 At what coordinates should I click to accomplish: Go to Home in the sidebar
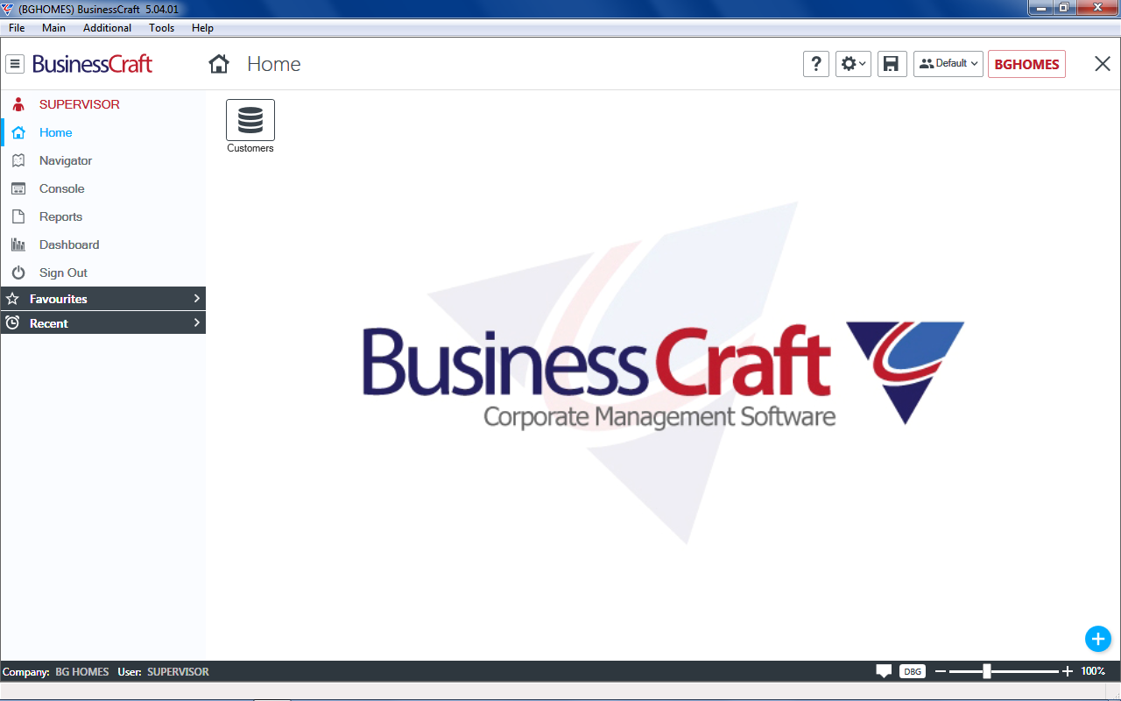tap(103, 132)
